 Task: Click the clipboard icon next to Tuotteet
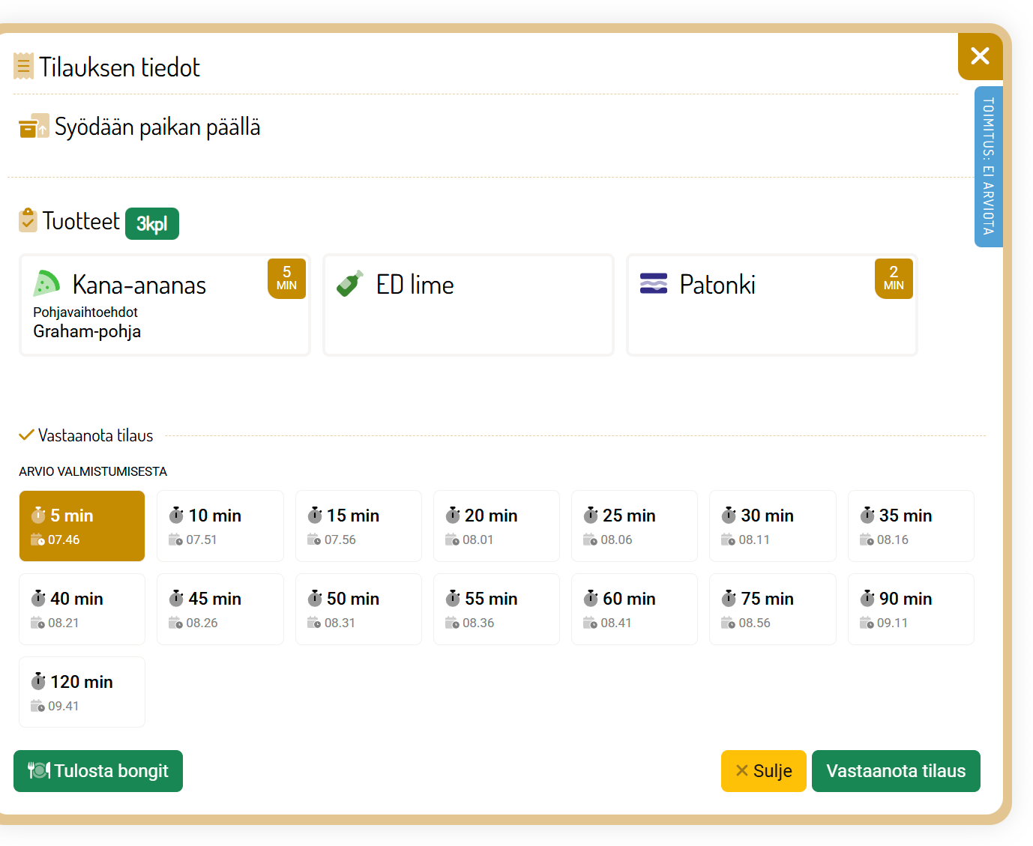tap(28, 221)
